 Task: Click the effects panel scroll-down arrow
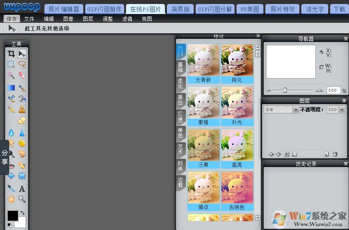click(257, 218)
